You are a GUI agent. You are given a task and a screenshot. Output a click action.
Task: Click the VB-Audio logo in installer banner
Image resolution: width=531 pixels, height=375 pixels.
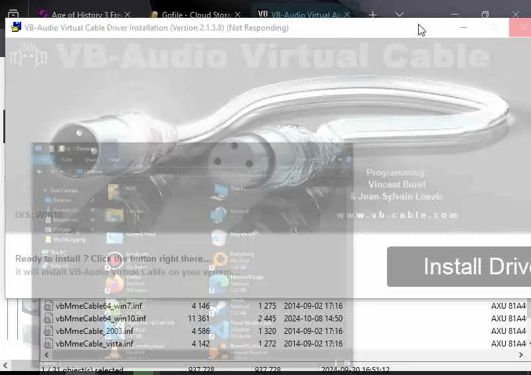29,55
